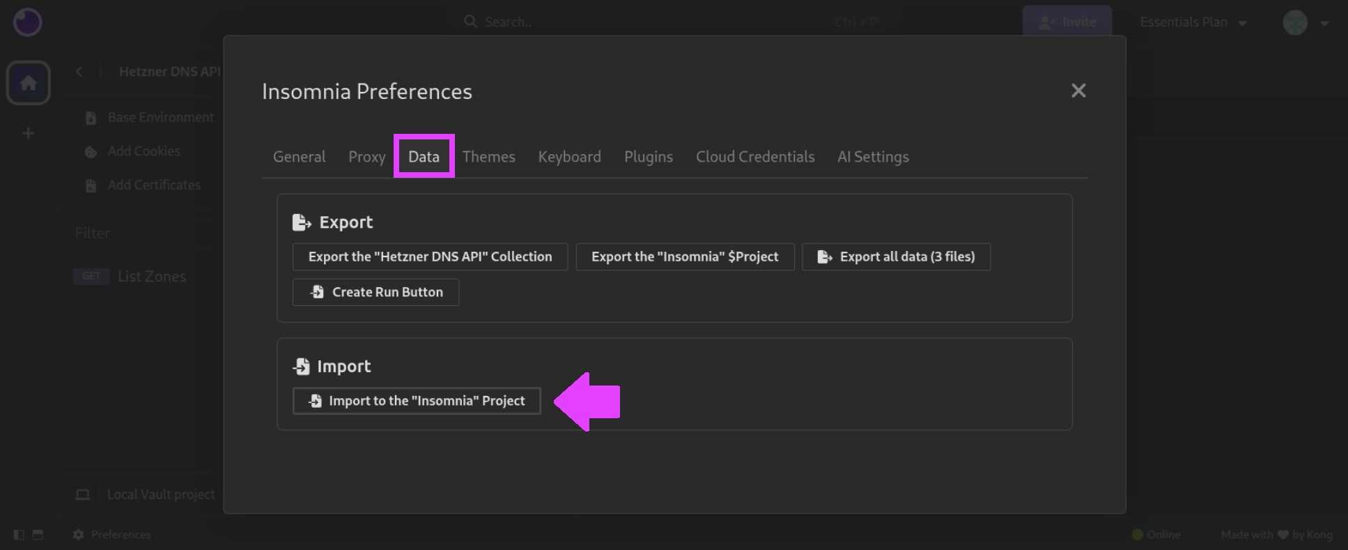Expand the Essentials Plan dropdown
This screenshot has height=550, width=1348.
click(1193, 22)
